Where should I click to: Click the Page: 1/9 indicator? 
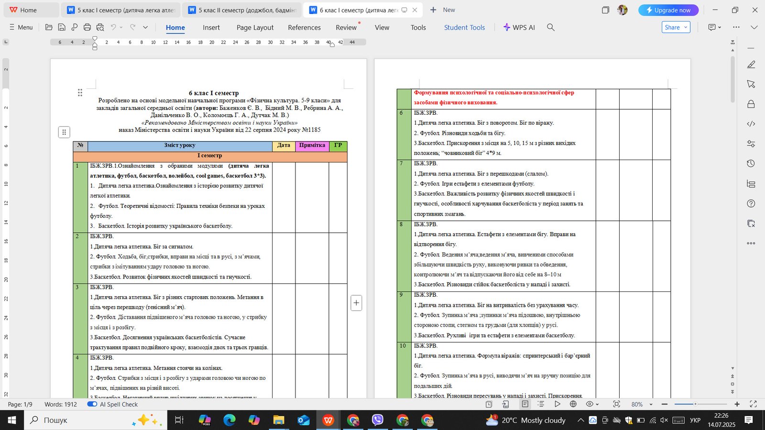20,404
